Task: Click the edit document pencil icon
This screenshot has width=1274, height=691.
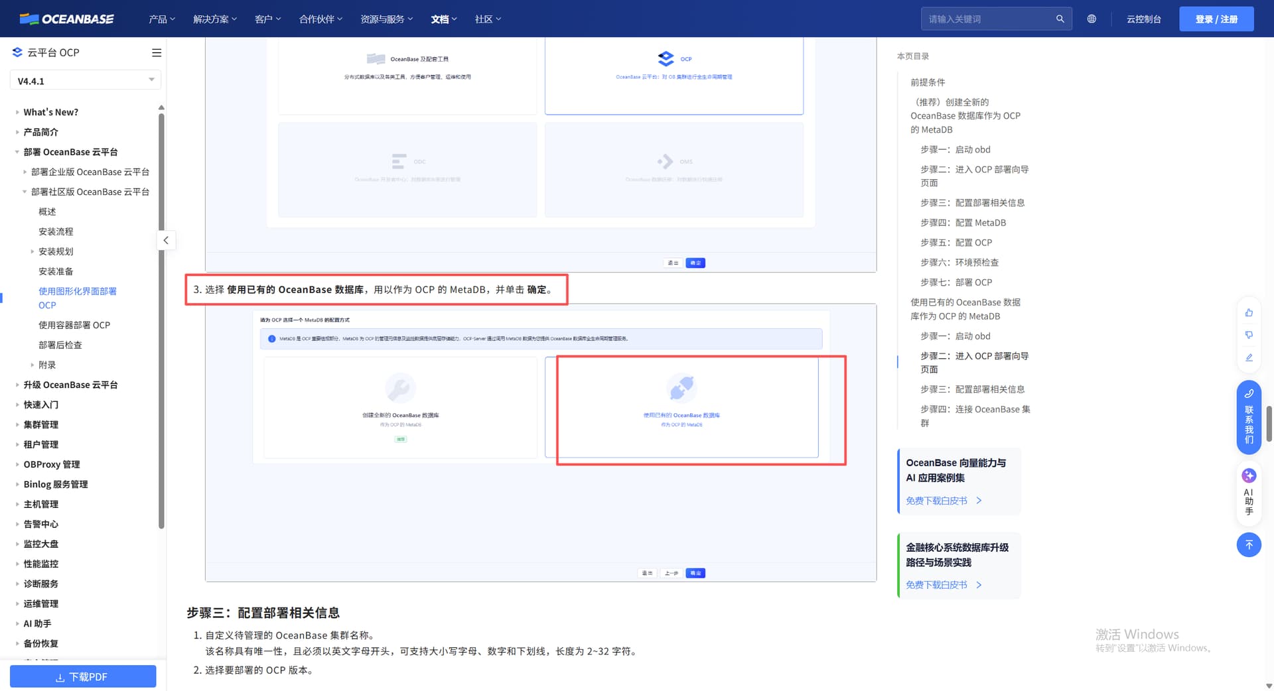Action: pyautogui.click(x=1249, y=357)
